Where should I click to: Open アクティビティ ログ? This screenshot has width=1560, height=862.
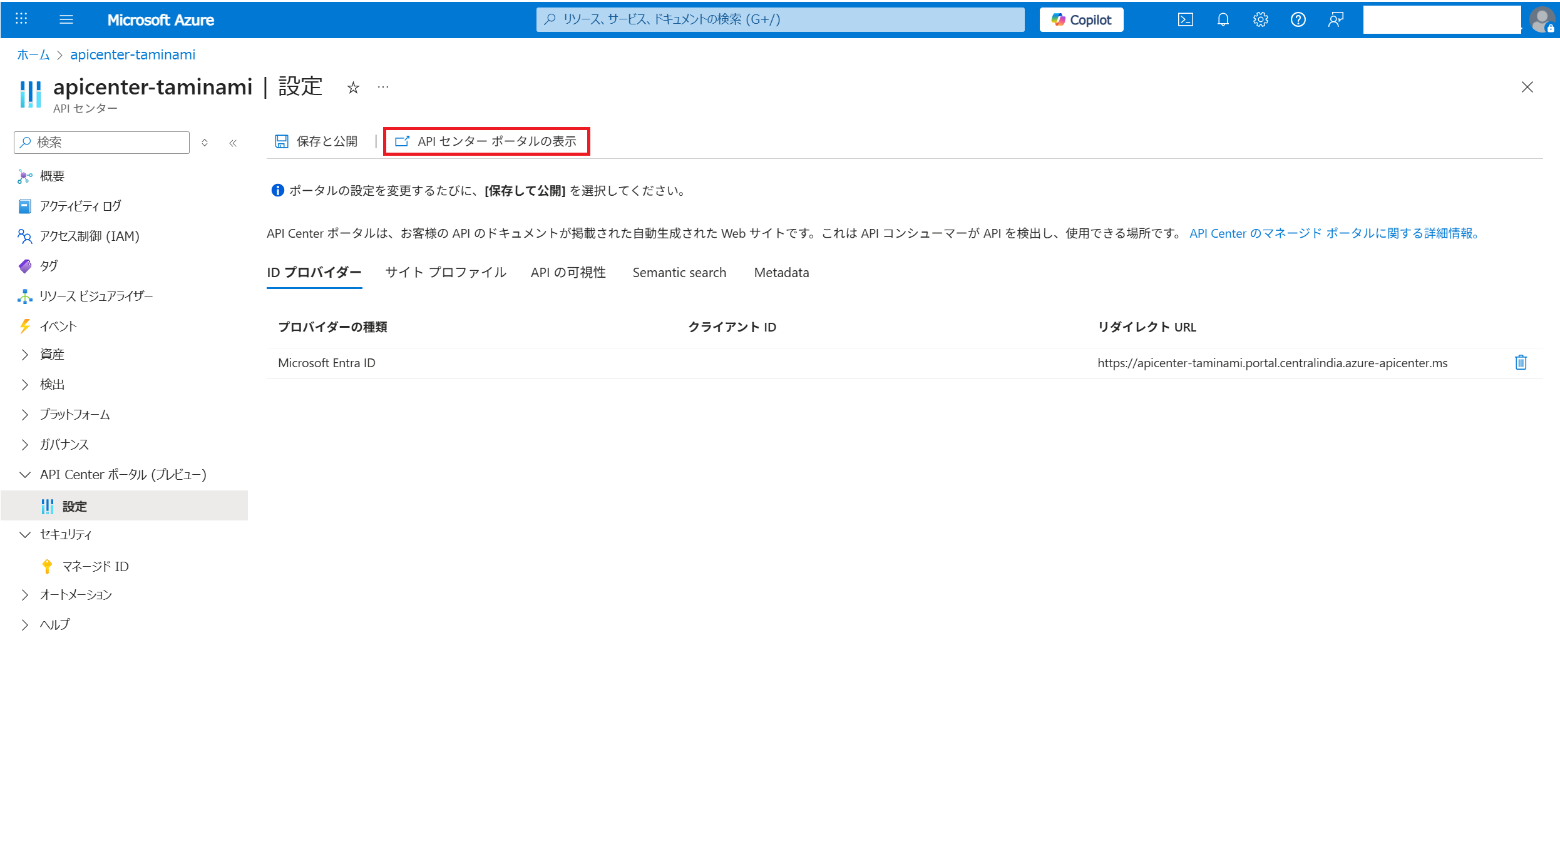pyautogui.click(x=80, y=206)
